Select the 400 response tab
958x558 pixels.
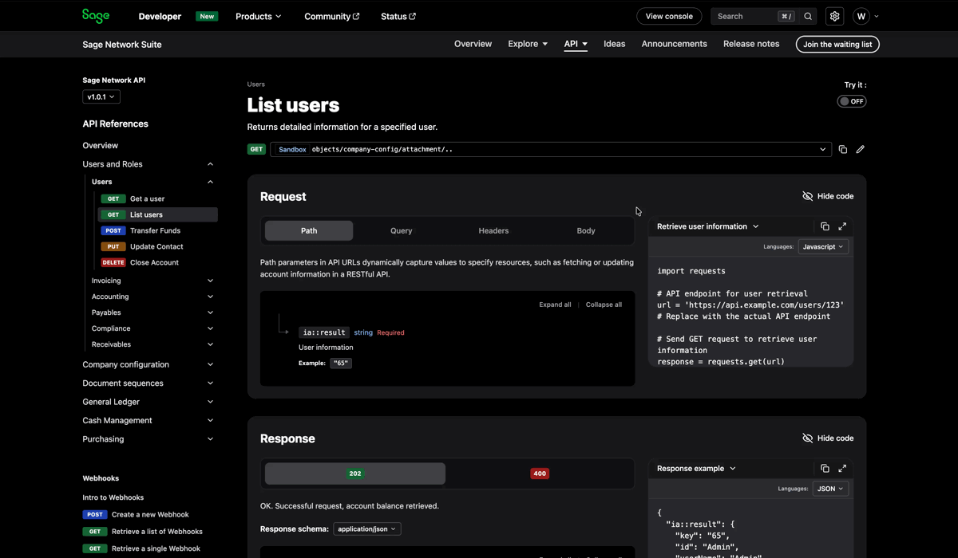pyautogui.click(x=540, y=474)
